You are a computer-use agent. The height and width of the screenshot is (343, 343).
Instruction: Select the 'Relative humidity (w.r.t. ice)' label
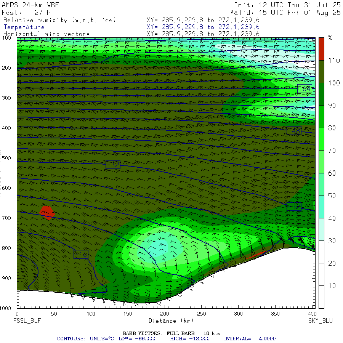tap(59, 20)
